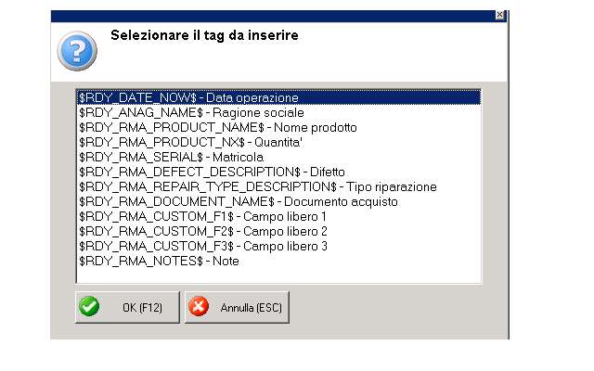Image resolution: width=594 pixels, height=371 pixels.
Task: Click the dialog title 'Selezionare il tag da inserire'
Action: click(x=211, y=35)
